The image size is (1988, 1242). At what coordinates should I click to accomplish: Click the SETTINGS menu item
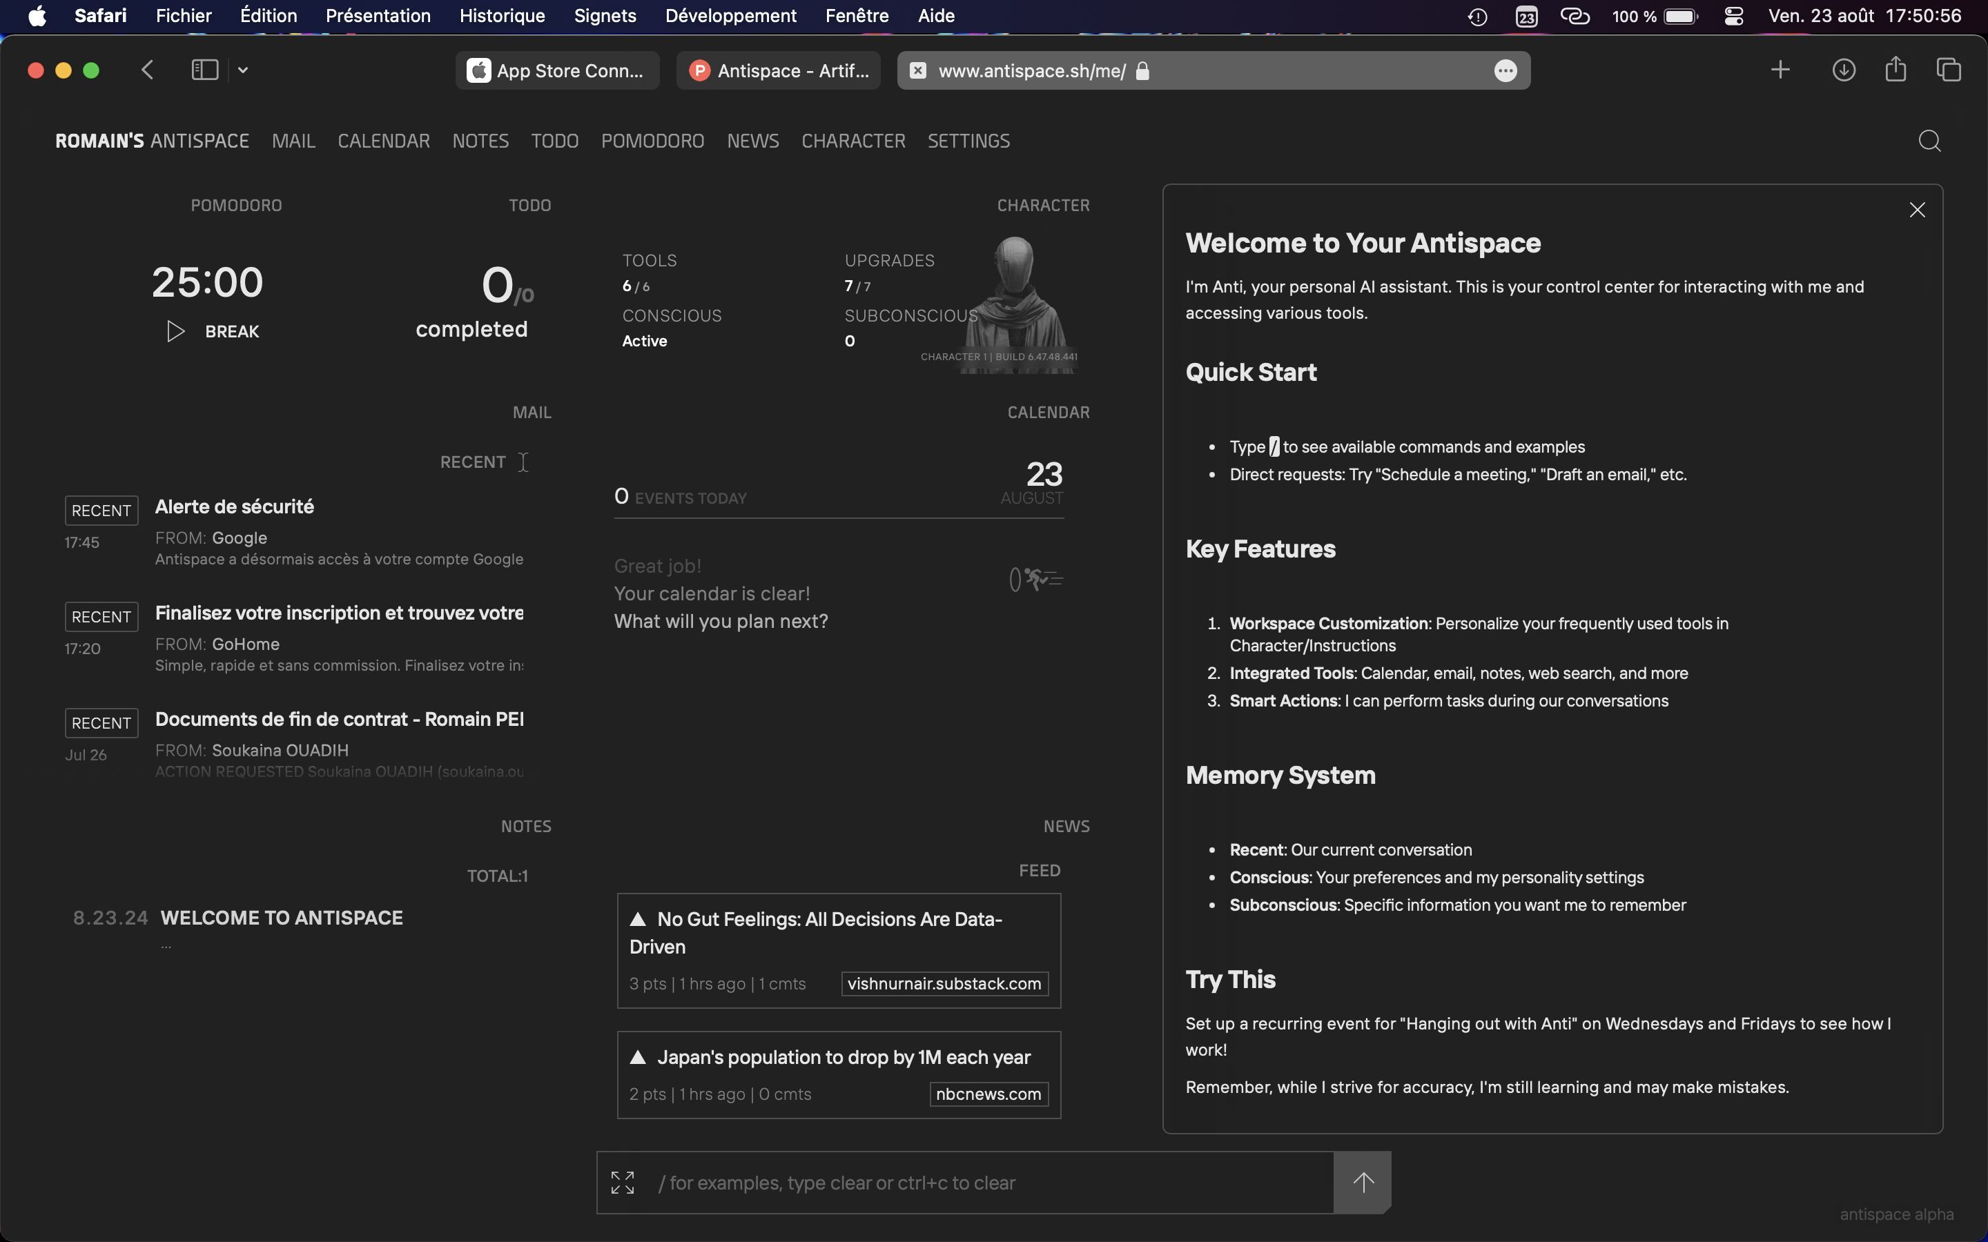(x=969, y=140)
